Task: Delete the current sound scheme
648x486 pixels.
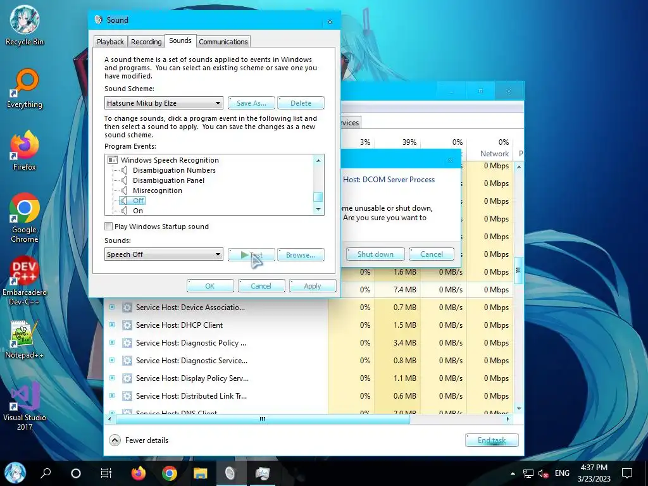Action: 301,103
